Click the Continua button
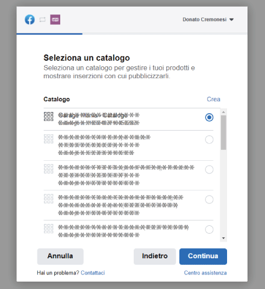265x289 pixels. pos(203,256)
